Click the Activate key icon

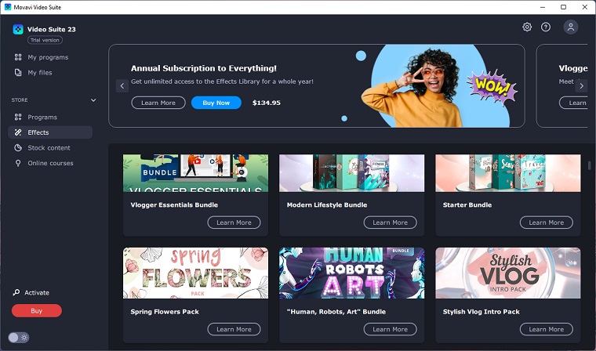click(16, 292)
